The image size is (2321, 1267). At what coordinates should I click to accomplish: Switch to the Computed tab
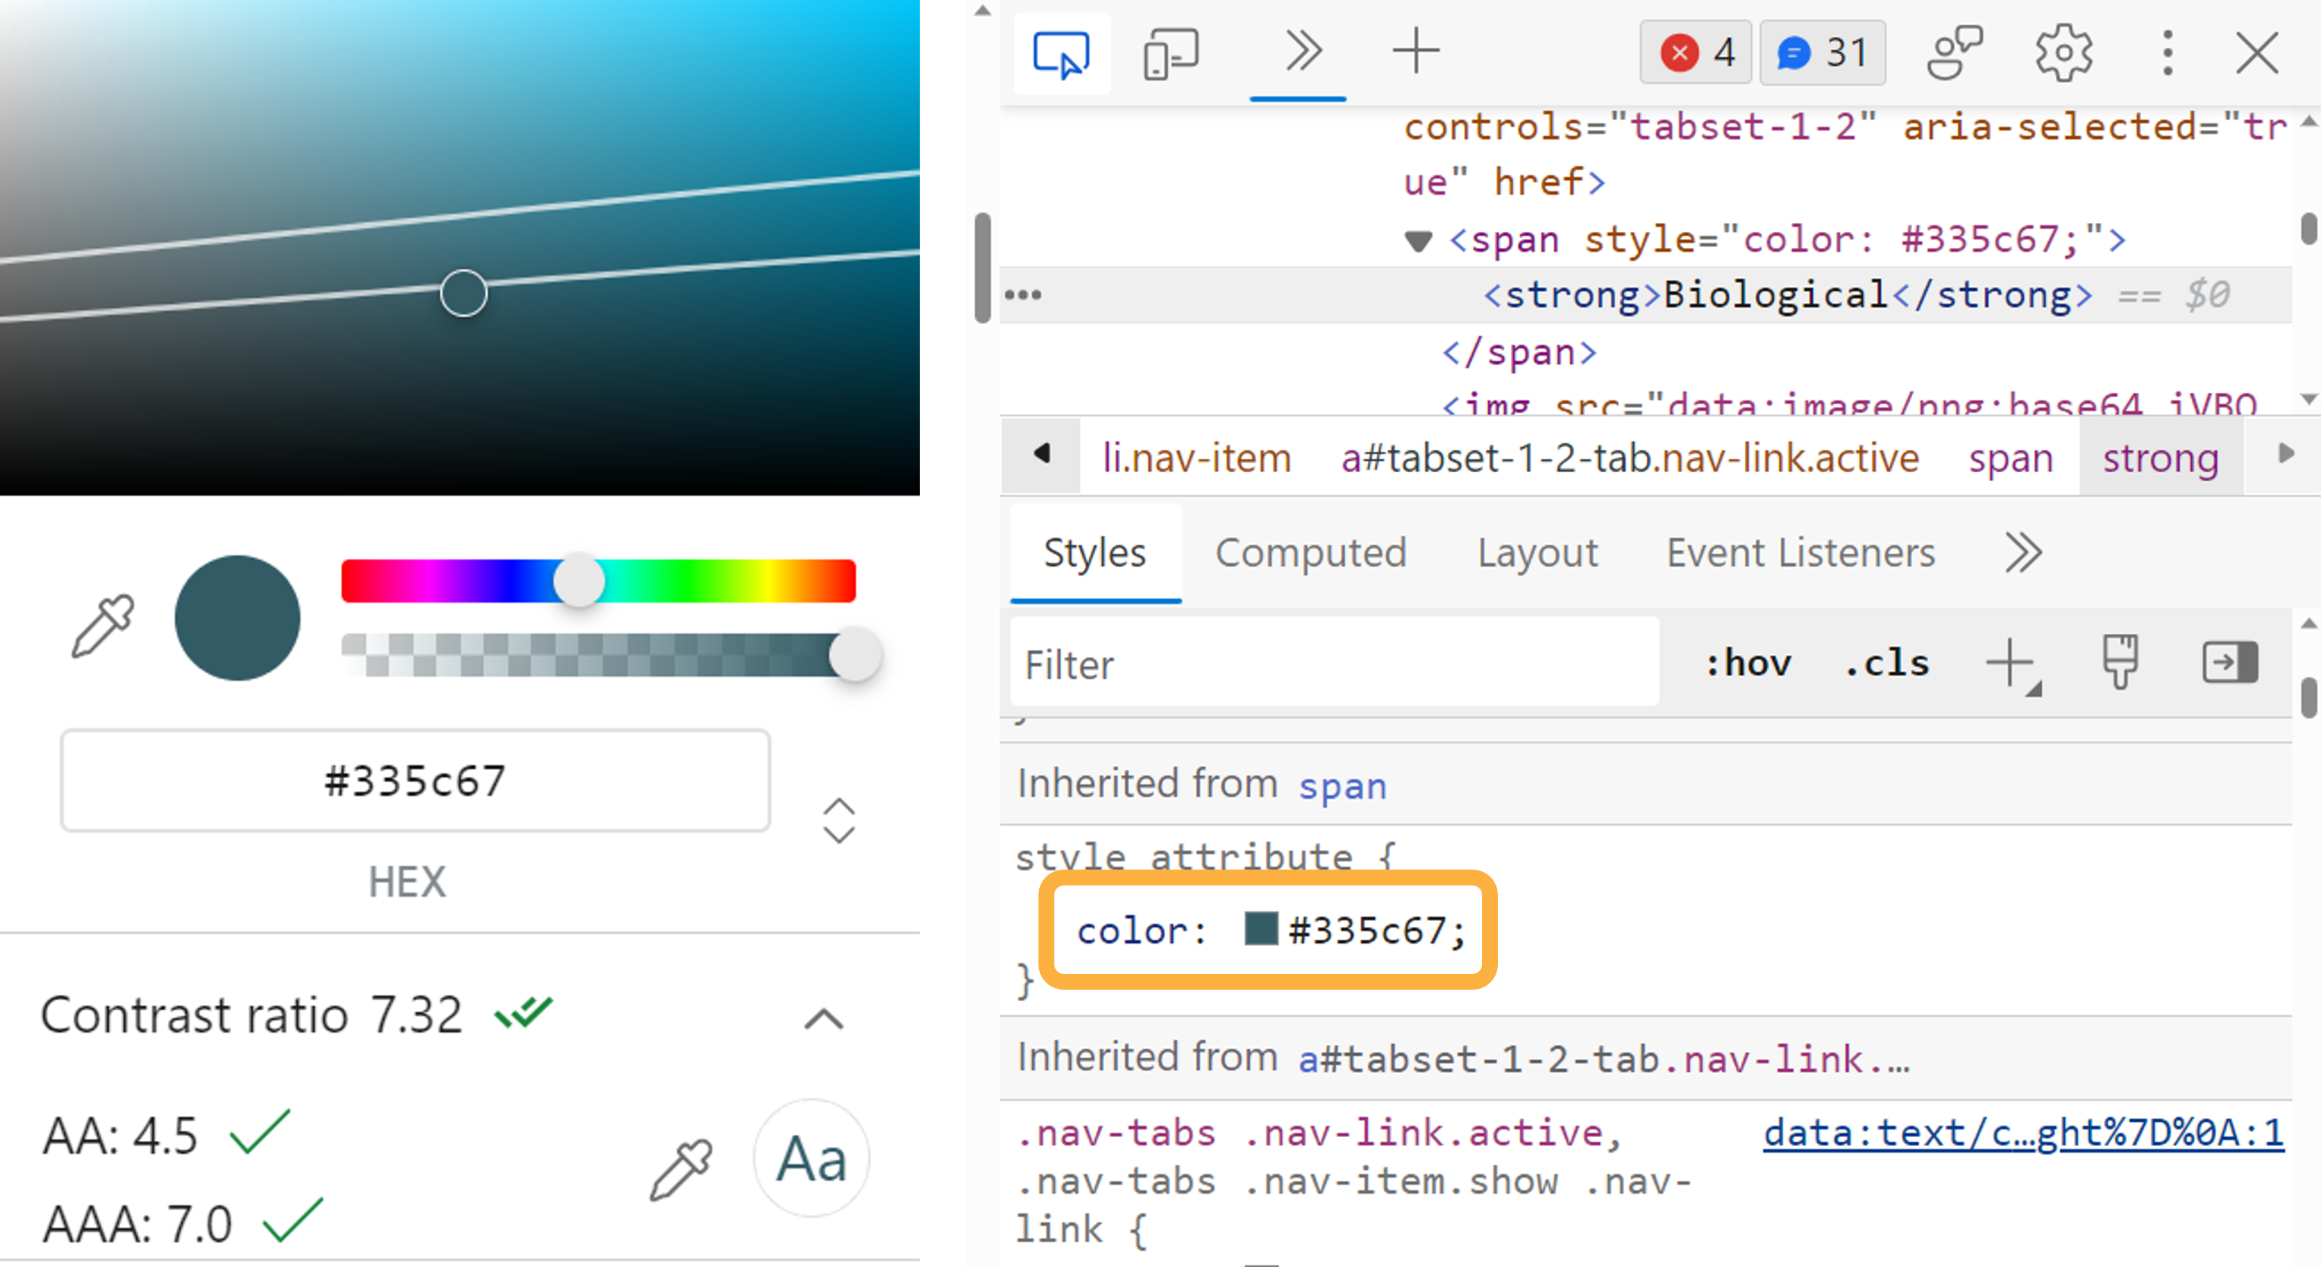click(1312, 553)
